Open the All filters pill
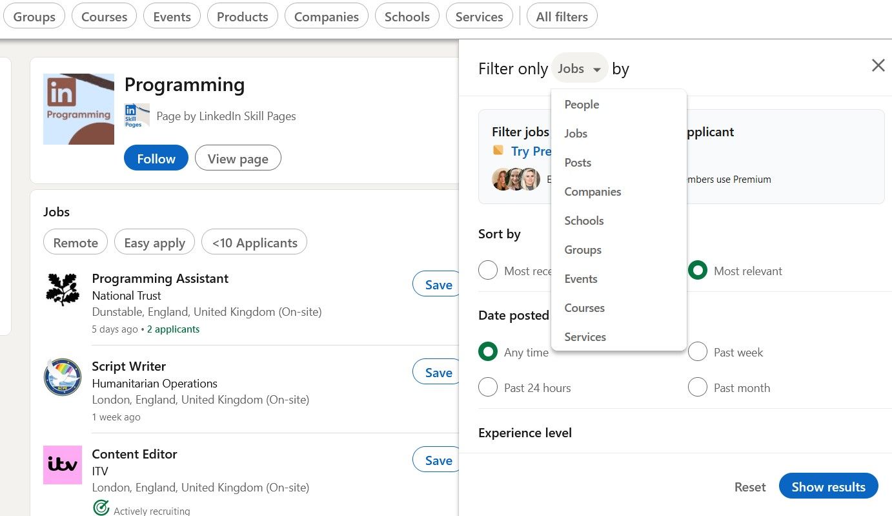 (x=562, y=17)
